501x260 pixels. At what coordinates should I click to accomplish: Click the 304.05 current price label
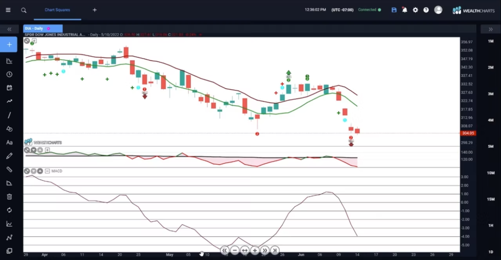tap(468, 133)
